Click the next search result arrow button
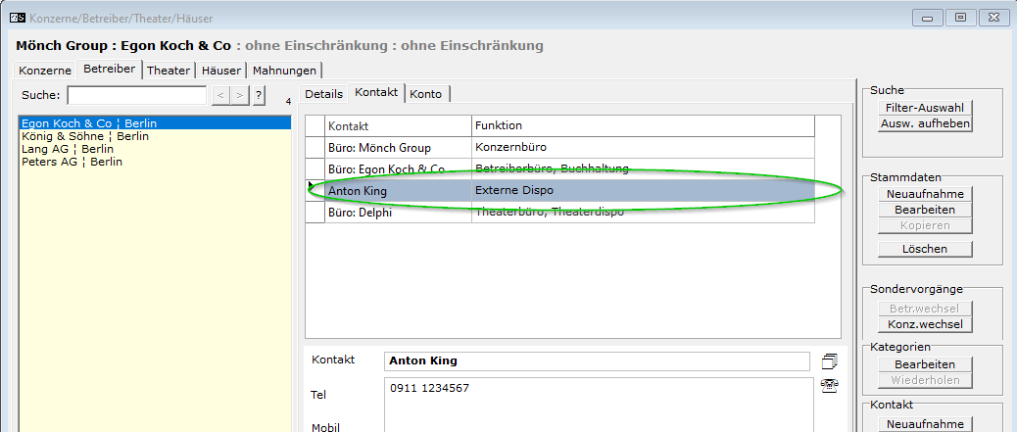Viewport: 1017px width, 432px height. coord(239,95)
